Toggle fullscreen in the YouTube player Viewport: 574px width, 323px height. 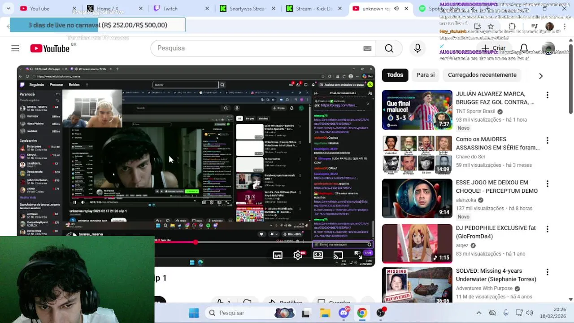[358, 255]
